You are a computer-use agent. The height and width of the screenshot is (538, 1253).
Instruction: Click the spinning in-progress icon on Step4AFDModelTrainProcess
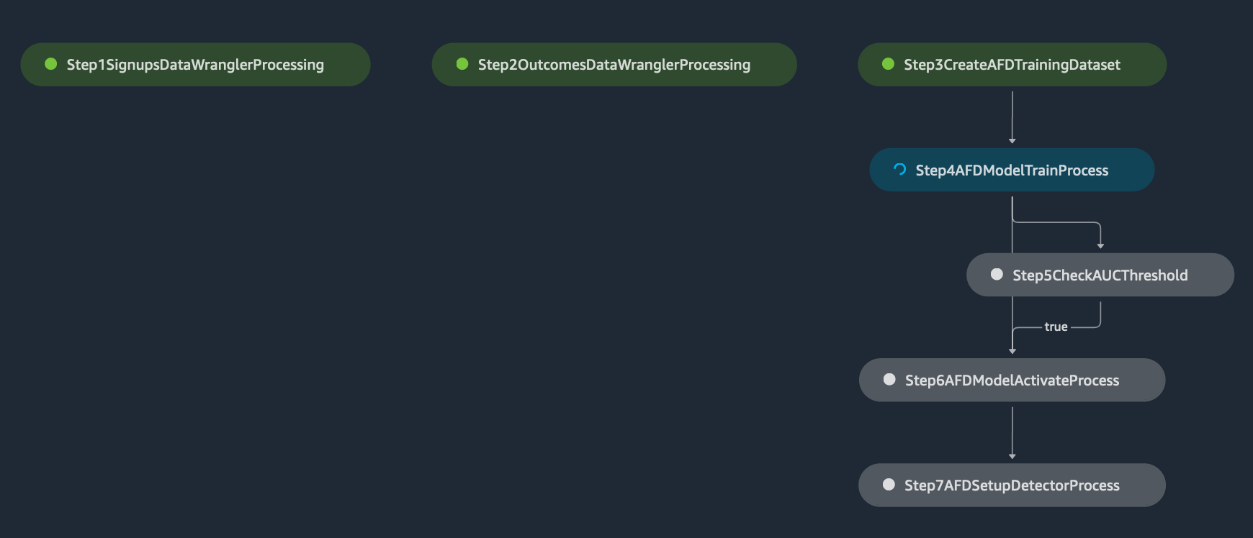899,170
